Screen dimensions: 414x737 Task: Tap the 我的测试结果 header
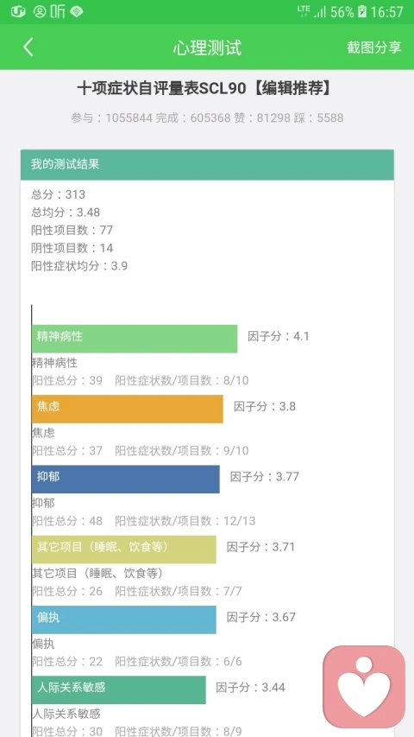point(207,164)
